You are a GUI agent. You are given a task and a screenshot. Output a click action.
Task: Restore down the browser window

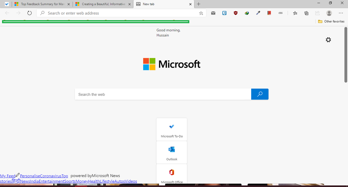330,3
